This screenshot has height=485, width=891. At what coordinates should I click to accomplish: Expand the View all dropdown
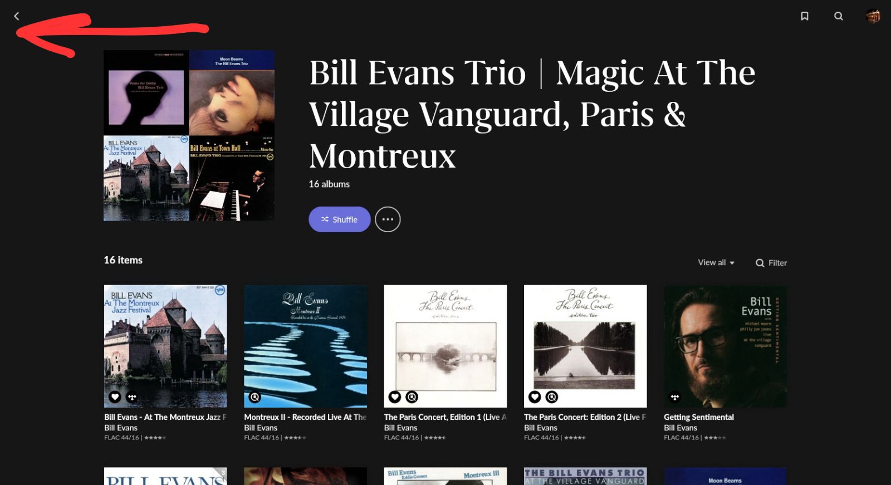tap(716, 262)
